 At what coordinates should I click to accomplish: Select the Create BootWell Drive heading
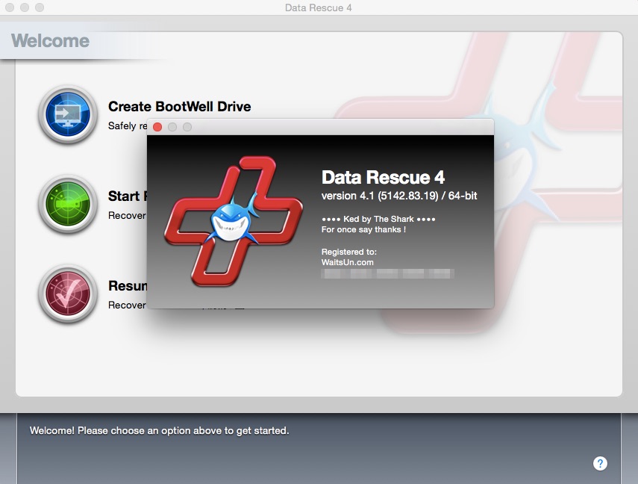click(179, 106)
